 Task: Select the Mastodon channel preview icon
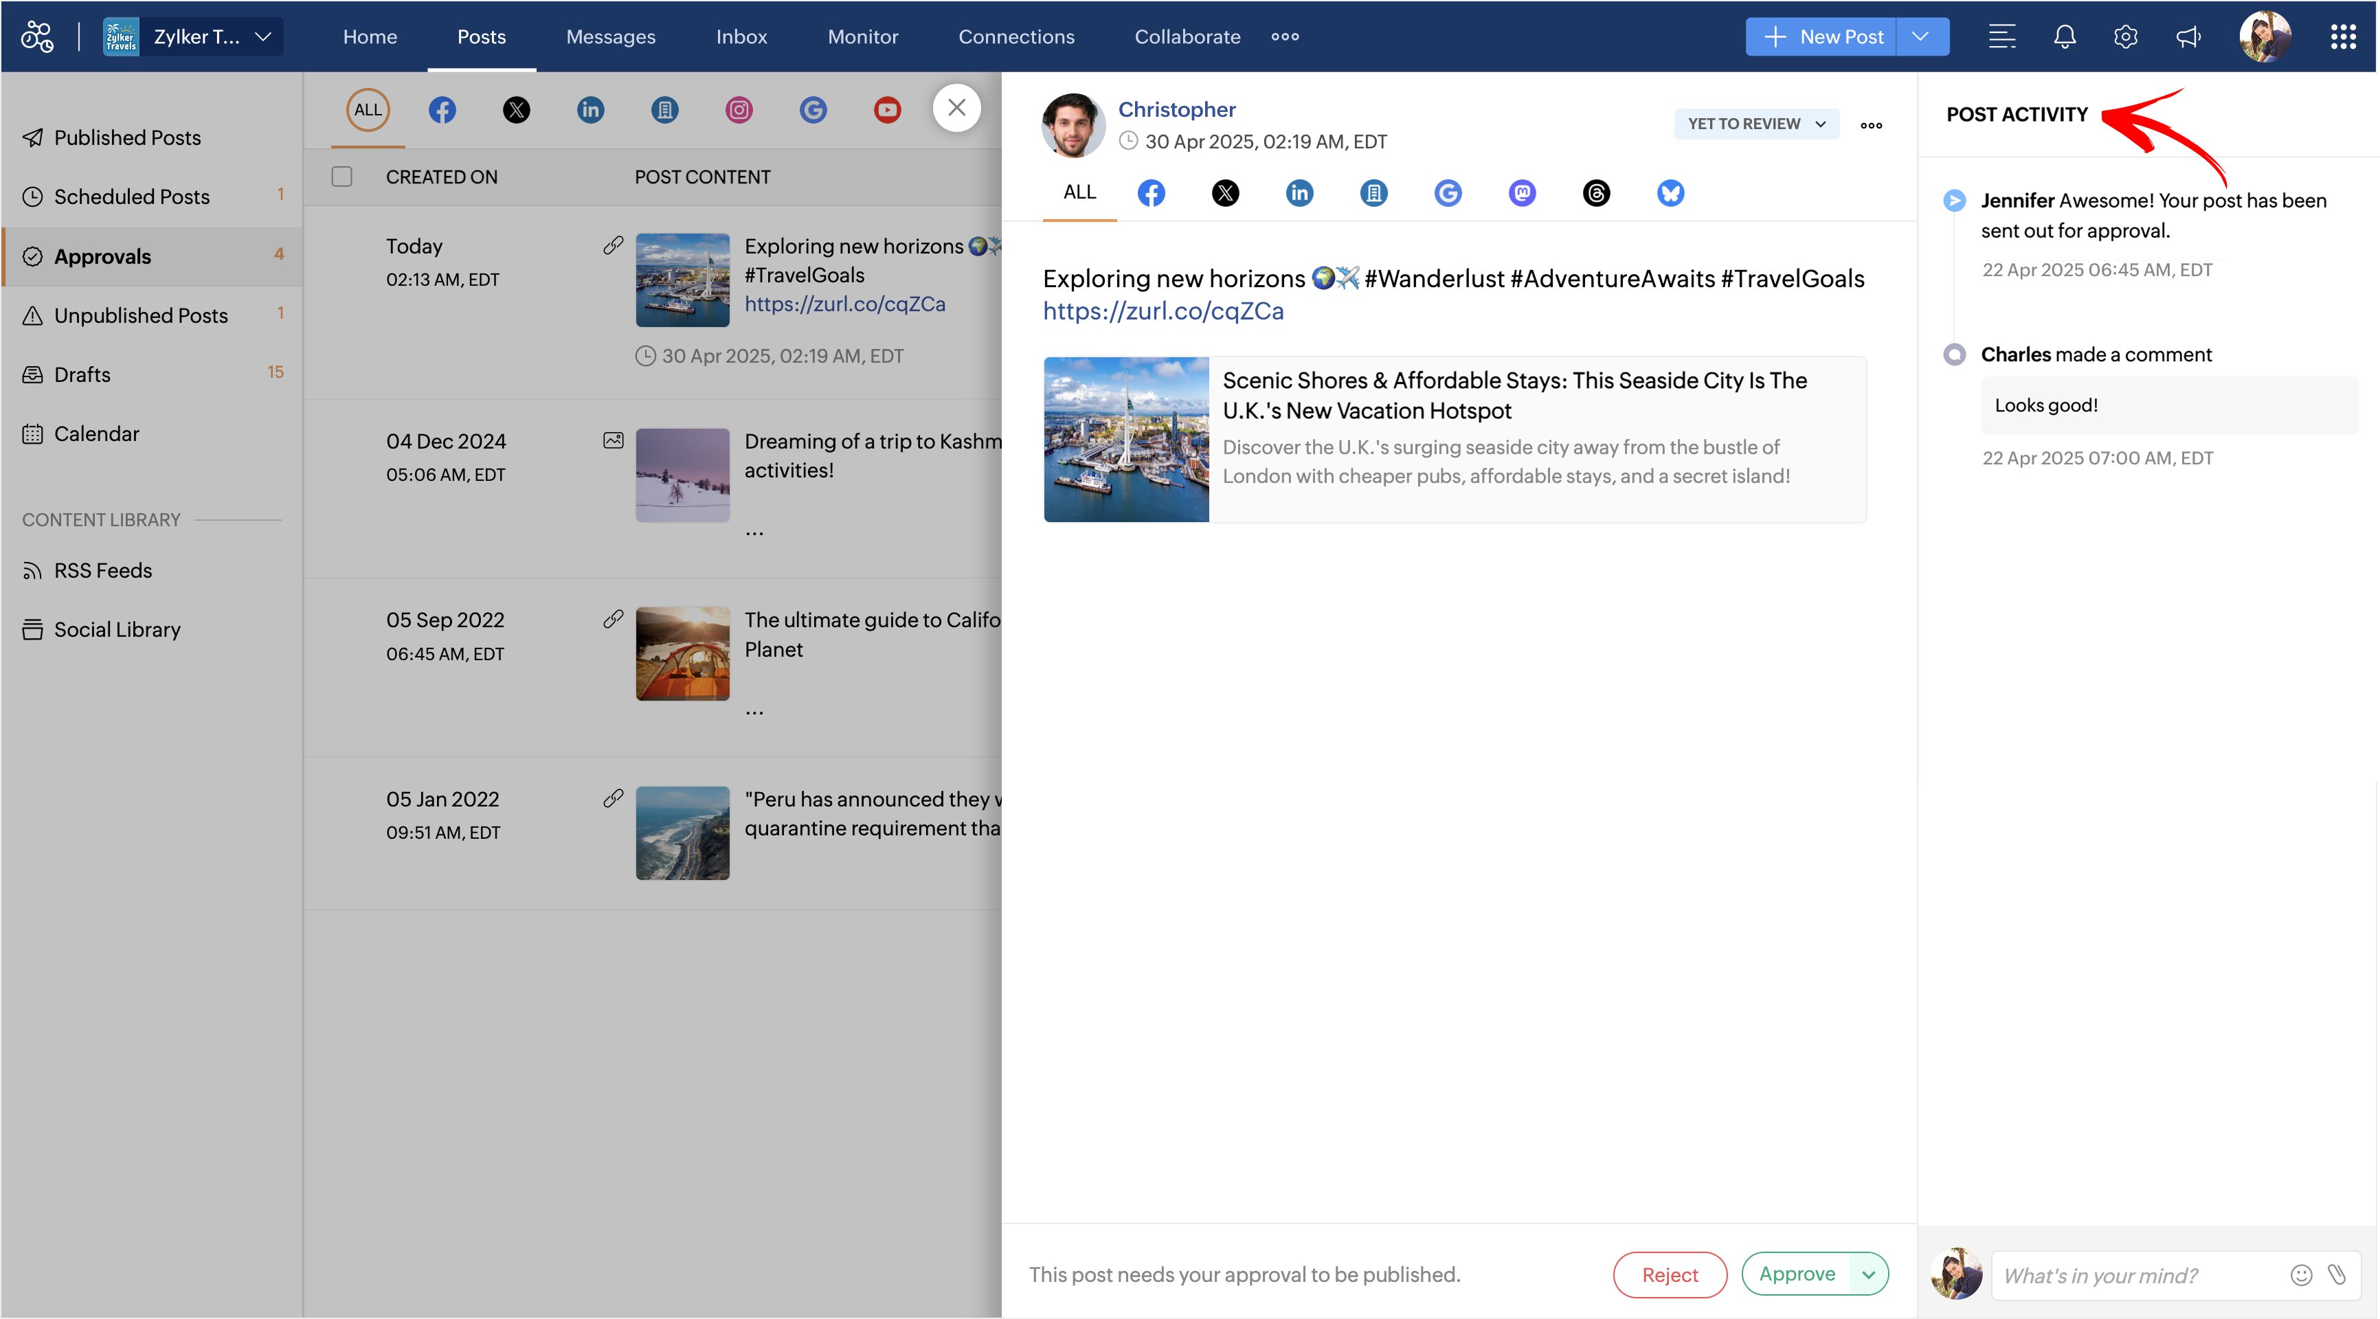tap(1522, 193)
